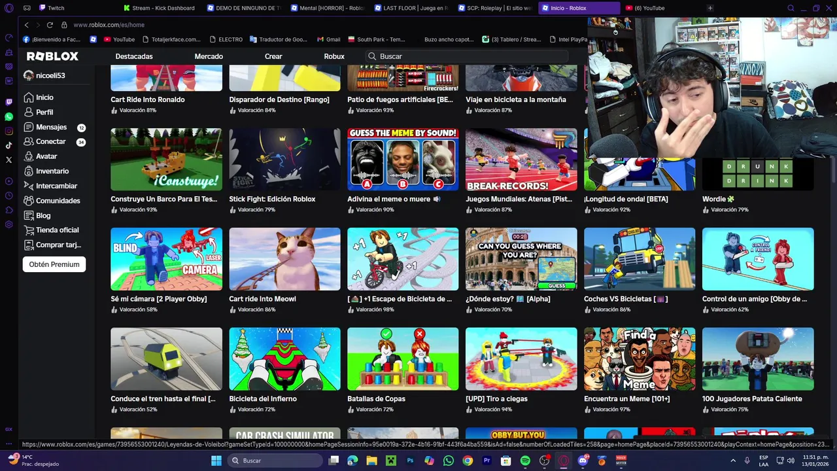The height and width of the screenshot is (471, 837).
Task: Open Opera sidebar settings gear
Action: [9, 224]
